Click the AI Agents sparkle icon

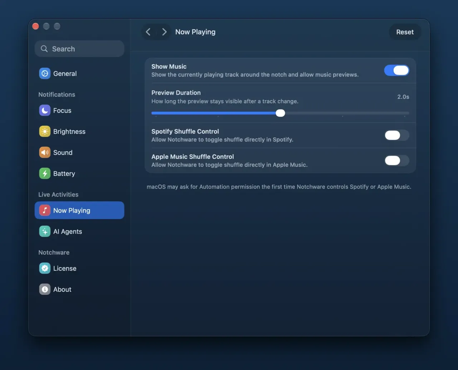pyautogui.click(x=45, y=232)
